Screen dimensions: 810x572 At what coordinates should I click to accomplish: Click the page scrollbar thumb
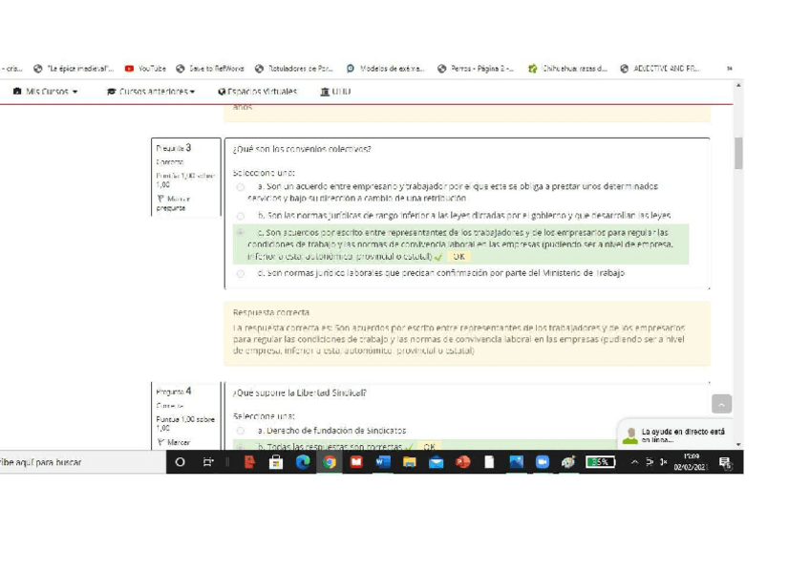pos(738,154)
